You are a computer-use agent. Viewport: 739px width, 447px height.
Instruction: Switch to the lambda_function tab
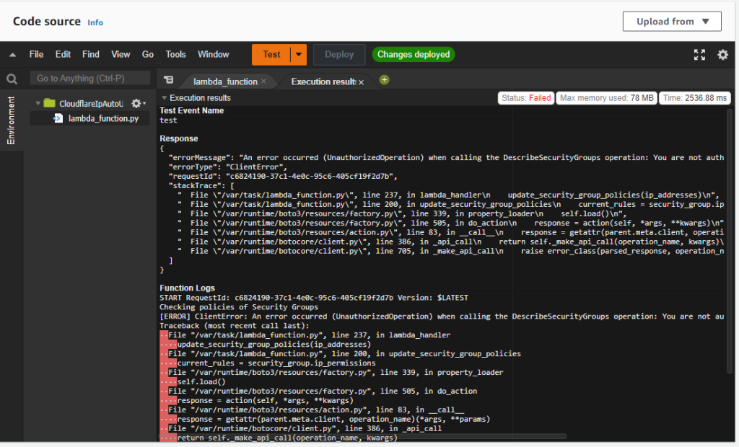click(223, 81)
